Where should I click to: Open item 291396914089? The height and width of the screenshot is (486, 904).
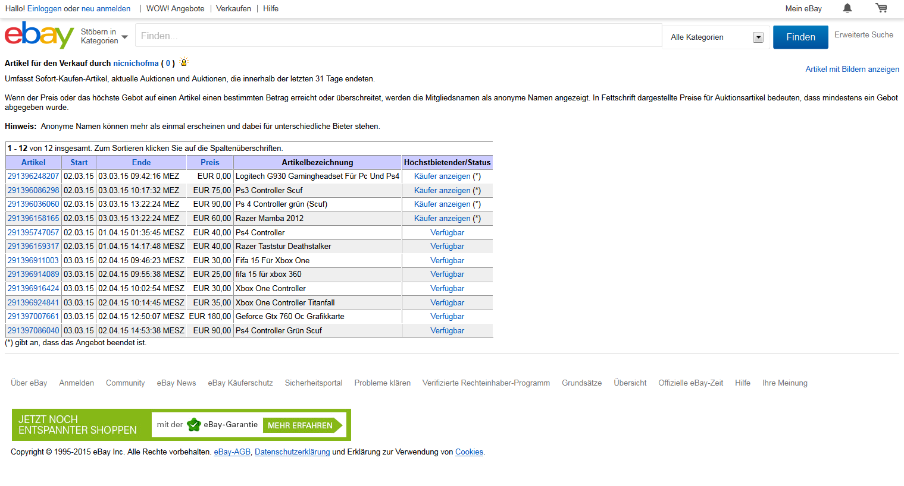[x=33, y=274]
